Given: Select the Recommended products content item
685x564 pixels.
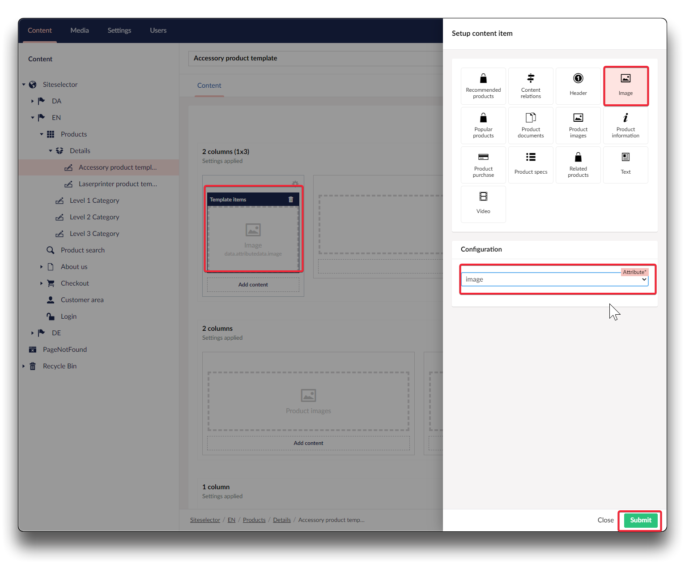Looking at the screenshot, I should pos(483,86).
